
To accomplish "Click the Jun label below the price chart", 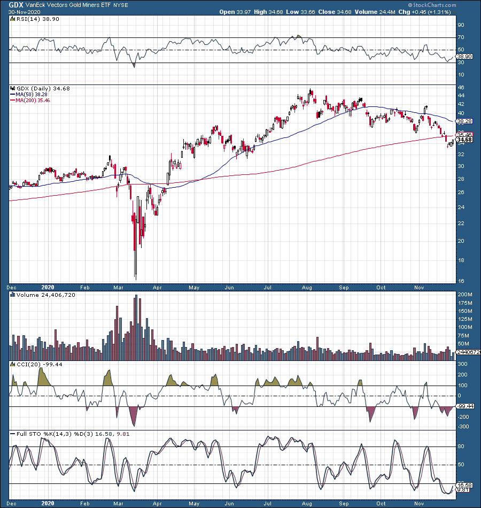I will [x=229, y=288].
